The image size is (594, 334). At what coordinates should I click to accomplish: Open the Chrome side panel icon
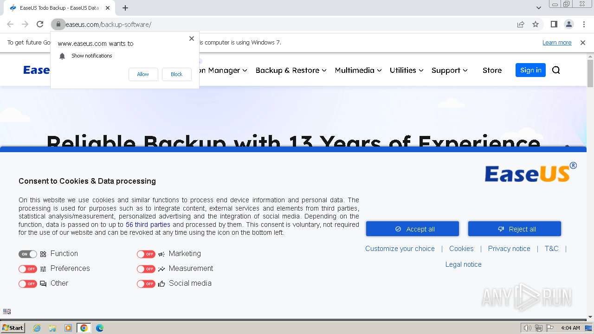pos(554,24)
